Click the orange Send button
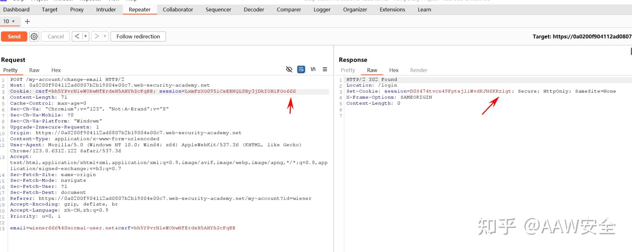 pos(14,36)
